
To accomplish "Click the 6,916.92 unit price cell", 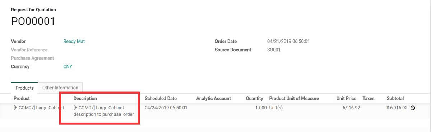I will tap(351, 108).
